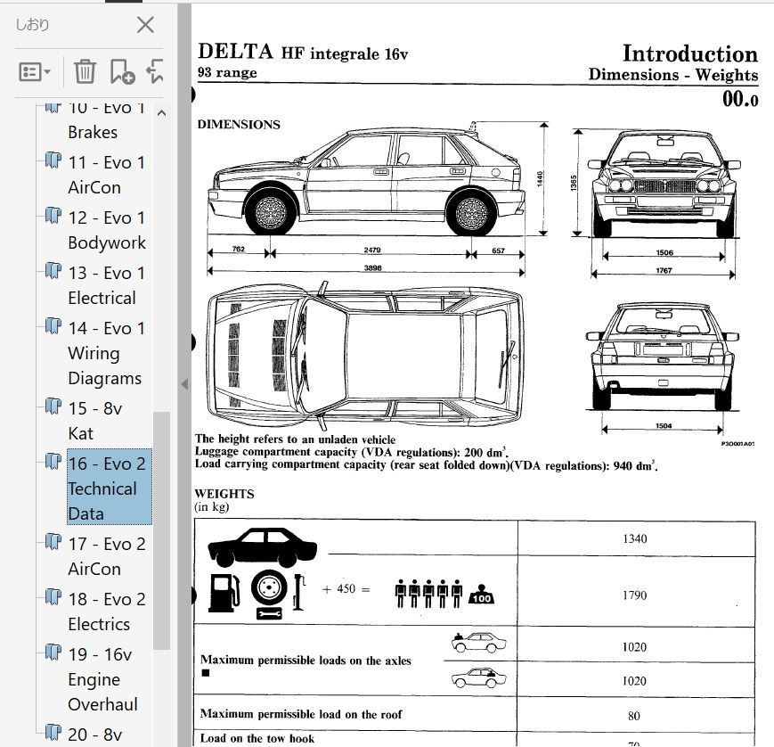Image resolution: width=774 pixels, height=747 pixels.
Task: Open bookmark '13 - Evo 1 Electrical'
Action: click(x=107, y=285)
